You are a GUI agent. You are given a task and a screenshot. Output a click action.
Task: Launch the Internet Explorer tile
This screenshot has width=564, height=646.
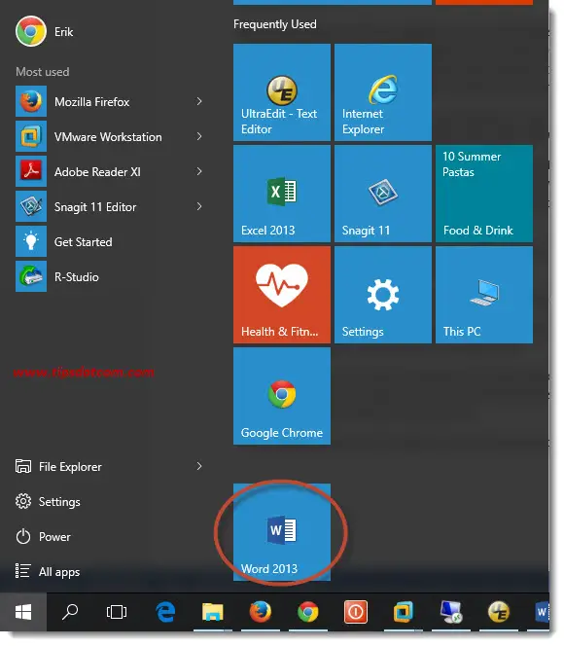pyautogui.click(x=383, y=92)
